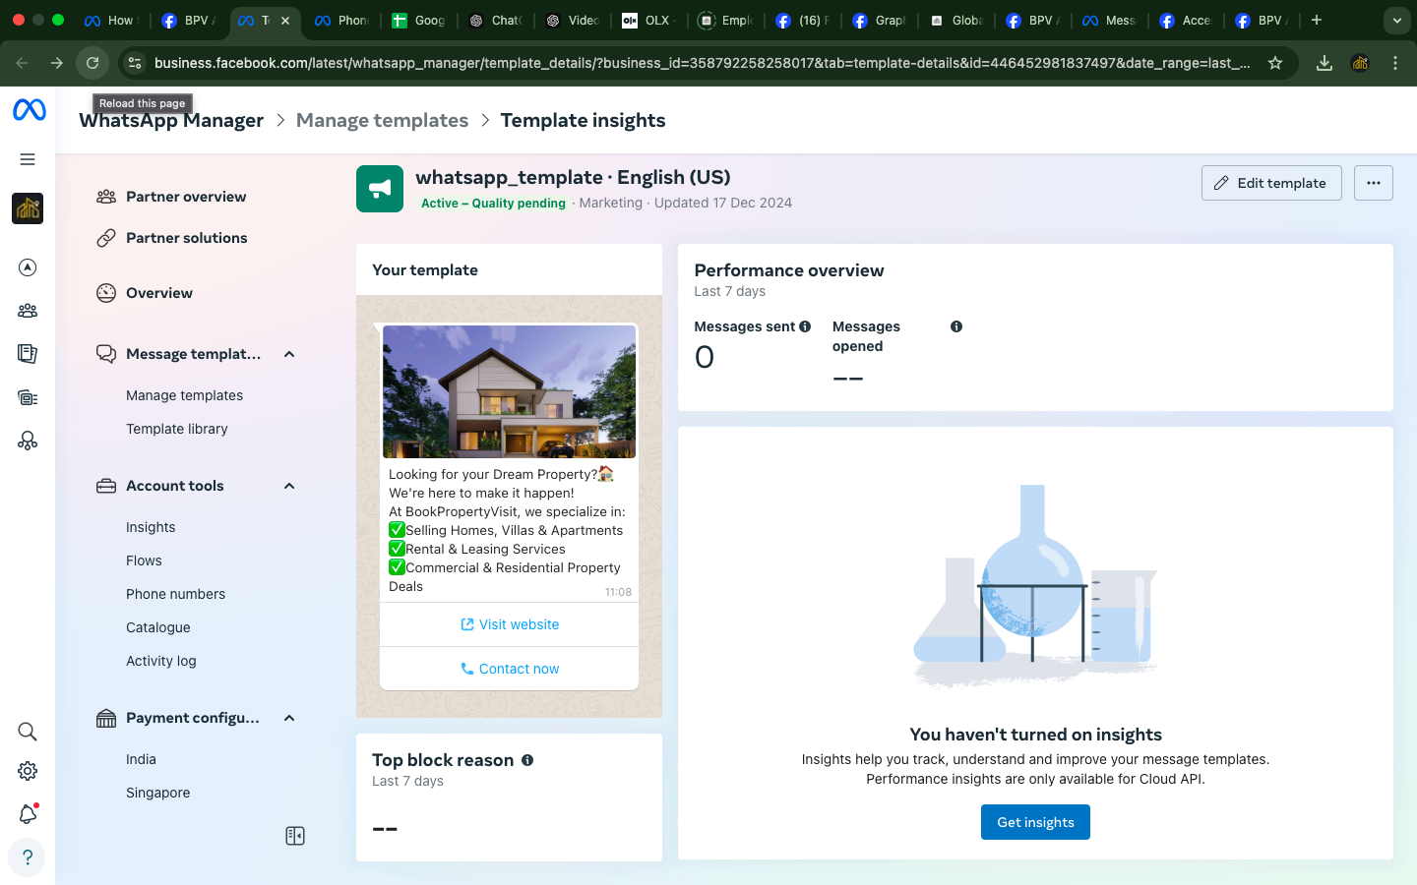Click the megaphone template icon
This screenshot has height=885, width=1417.
pos(380,189)
